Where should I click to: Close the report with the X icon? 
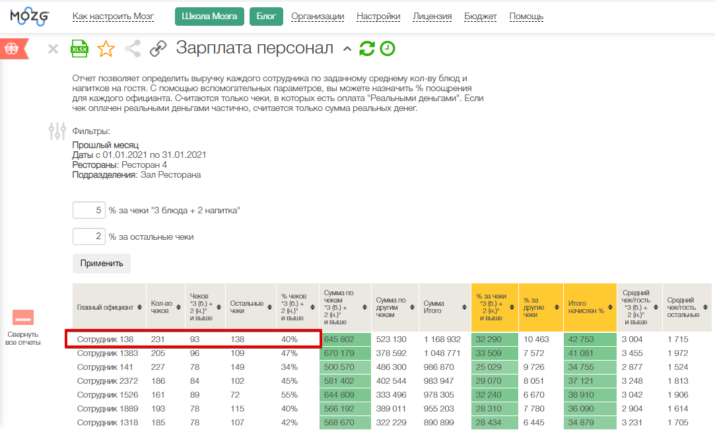tap(53, 49)
